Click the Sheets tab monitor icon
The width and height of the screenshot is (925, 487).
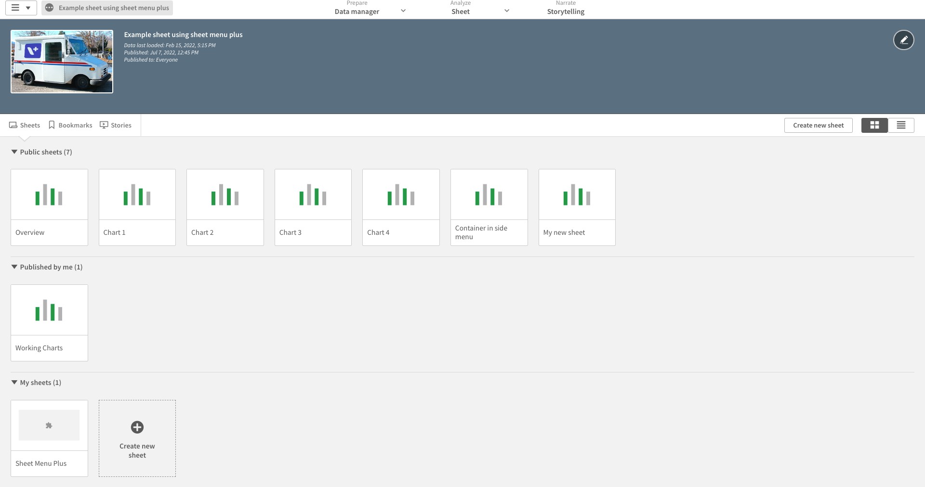tap(13, 125)
